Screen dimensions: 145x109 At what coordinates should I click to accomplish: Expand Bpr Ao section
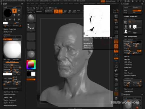[127, 57]
